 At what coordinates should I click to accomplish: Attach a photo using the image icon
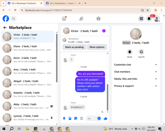point(70,118)
